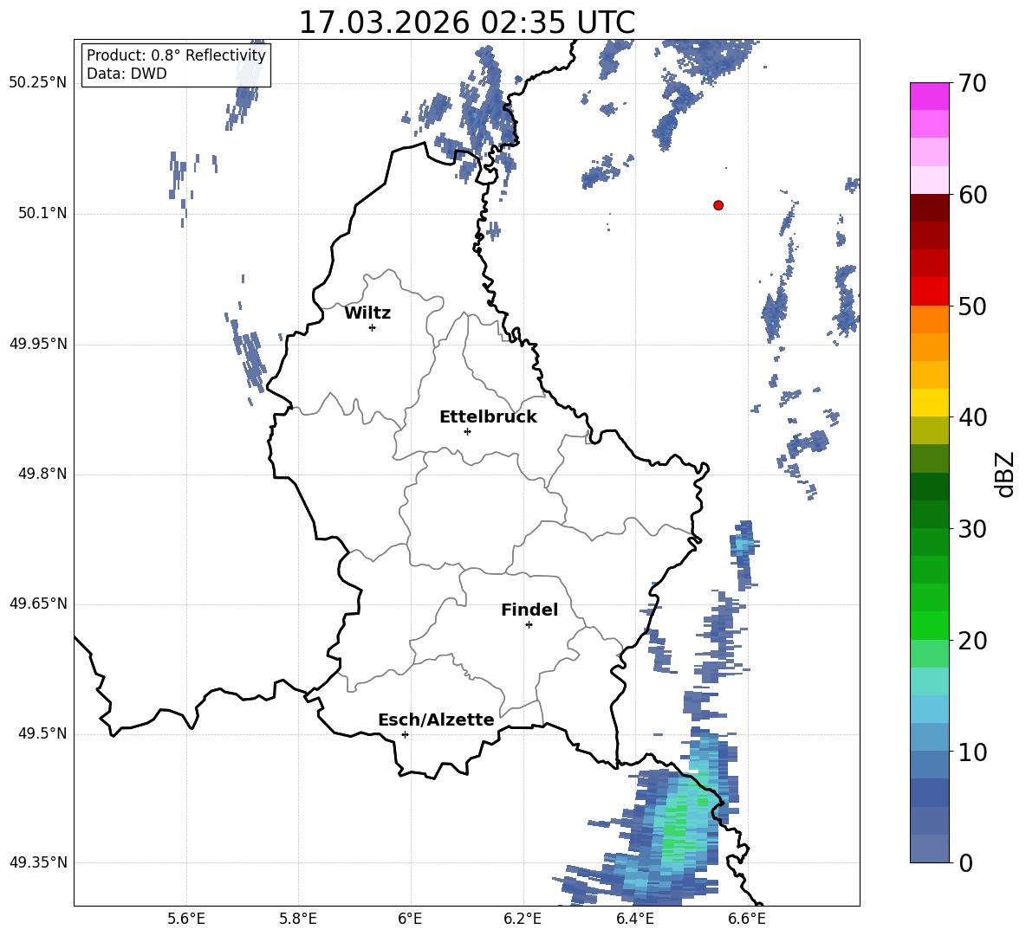Click the 70 tick on the colorbar

[972, 83]
